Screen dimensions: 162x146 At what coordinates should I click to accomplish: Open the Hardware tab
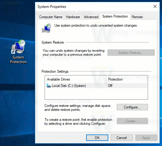tap(73, 17)
